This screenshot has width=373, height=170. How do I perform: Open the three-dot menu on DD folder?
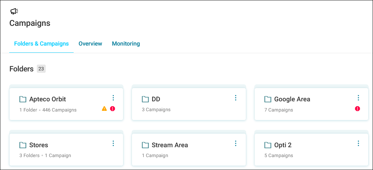tap(236, 98)
